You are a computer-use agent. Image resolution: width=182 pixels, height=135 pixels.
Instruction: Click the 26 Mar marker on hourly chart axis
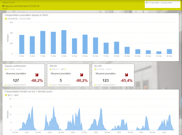coord(61,132)
